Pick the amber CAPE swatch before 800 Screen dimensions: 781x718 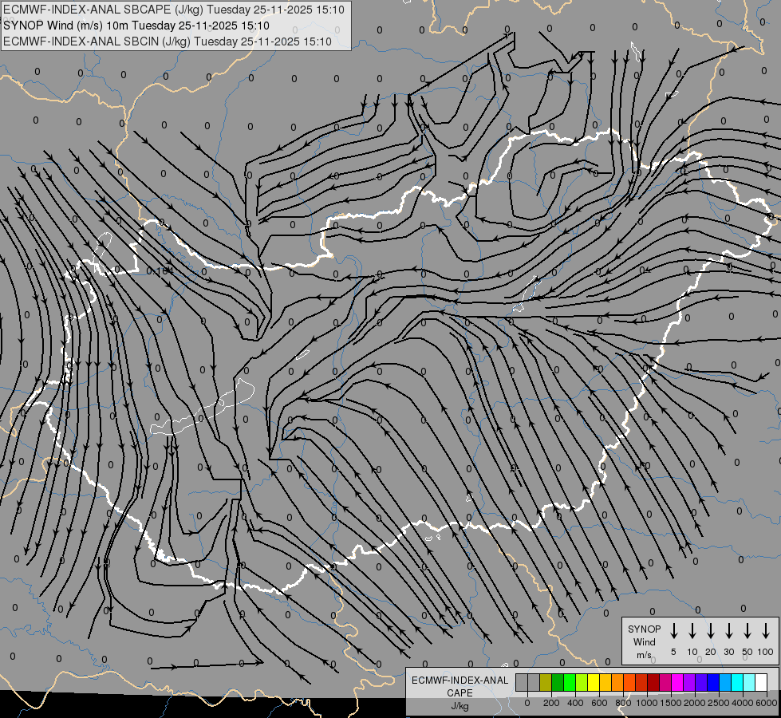pos(605,682)
